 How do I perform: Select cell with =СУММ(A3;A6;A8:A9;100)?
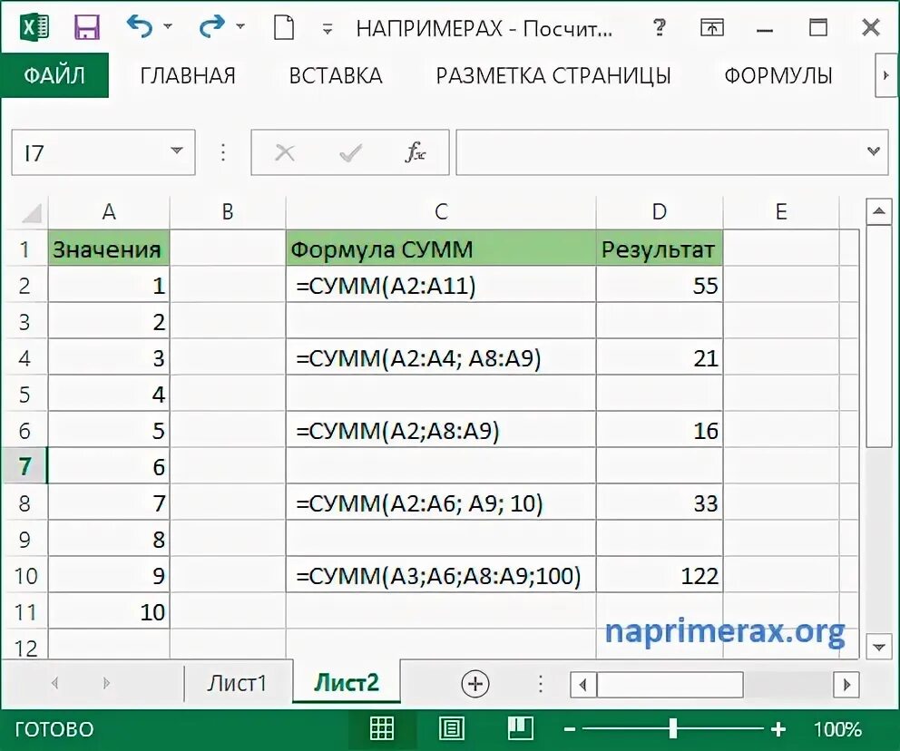441,575
